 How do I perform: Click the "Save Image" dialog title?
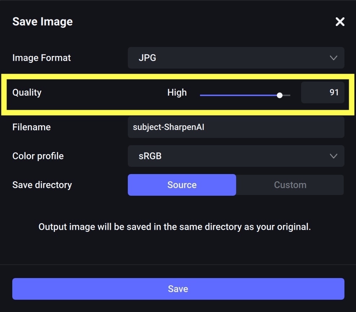point(42,22)
